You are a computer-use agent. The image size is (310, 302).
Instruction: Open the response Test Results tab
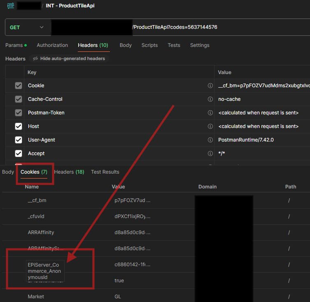click(105, 172)
